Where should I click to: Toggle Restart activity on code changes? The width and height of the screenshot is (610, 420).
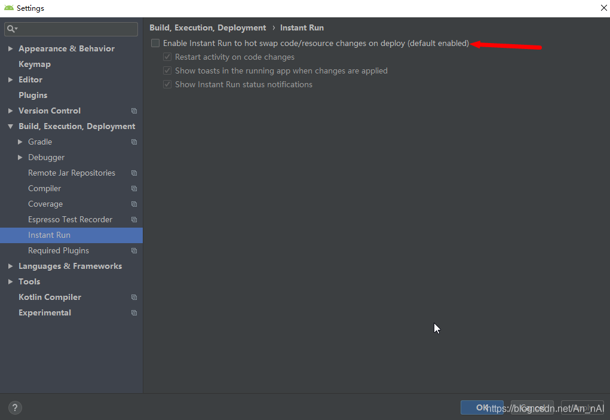pyautogui.click(x=167, y=57)
